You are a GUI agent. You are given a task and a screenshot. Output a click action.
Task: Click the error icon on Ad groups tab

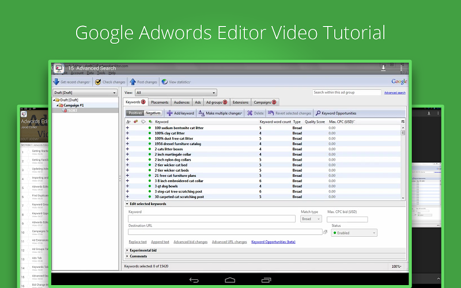225,103
